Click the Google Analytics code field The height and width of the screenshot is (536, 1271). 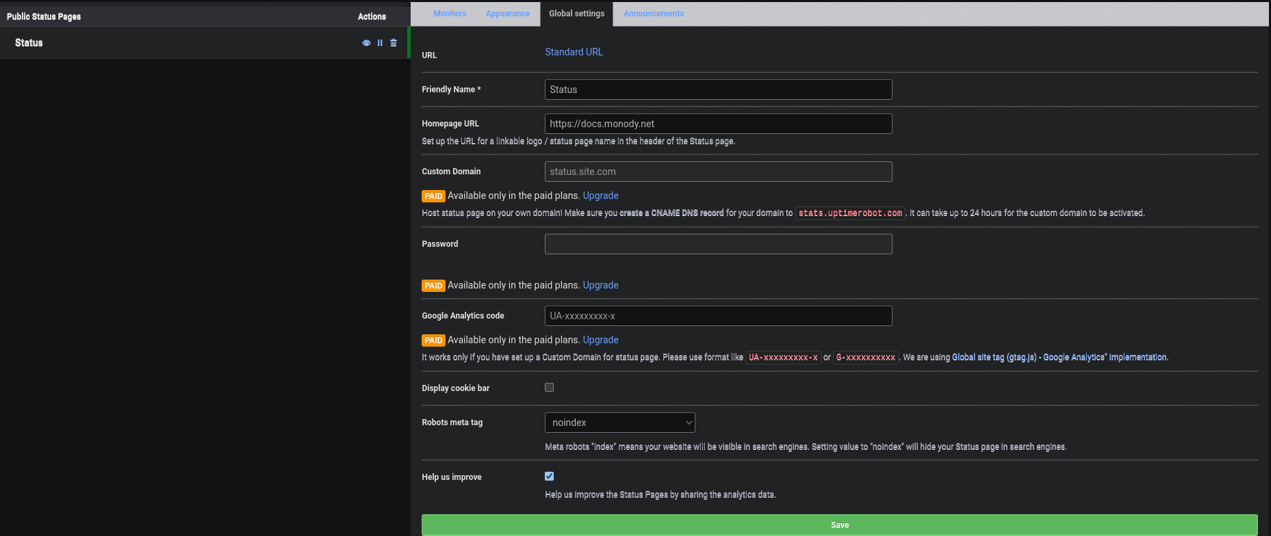point(718,316)
